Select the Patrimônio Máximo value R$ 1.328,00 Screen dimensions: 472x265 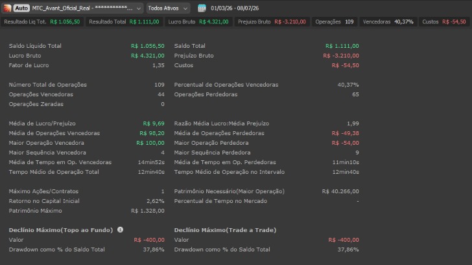pos(148,211)
